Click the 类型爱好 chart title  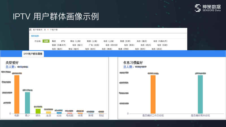[x=13, y=62]
